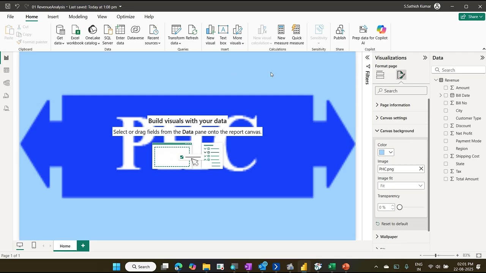Adjust the Transparency slider handle
The height and width of the screenshot is (273, 486).
399,207
